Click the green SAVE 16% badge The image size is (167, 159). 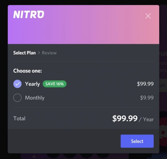[55, 84]
